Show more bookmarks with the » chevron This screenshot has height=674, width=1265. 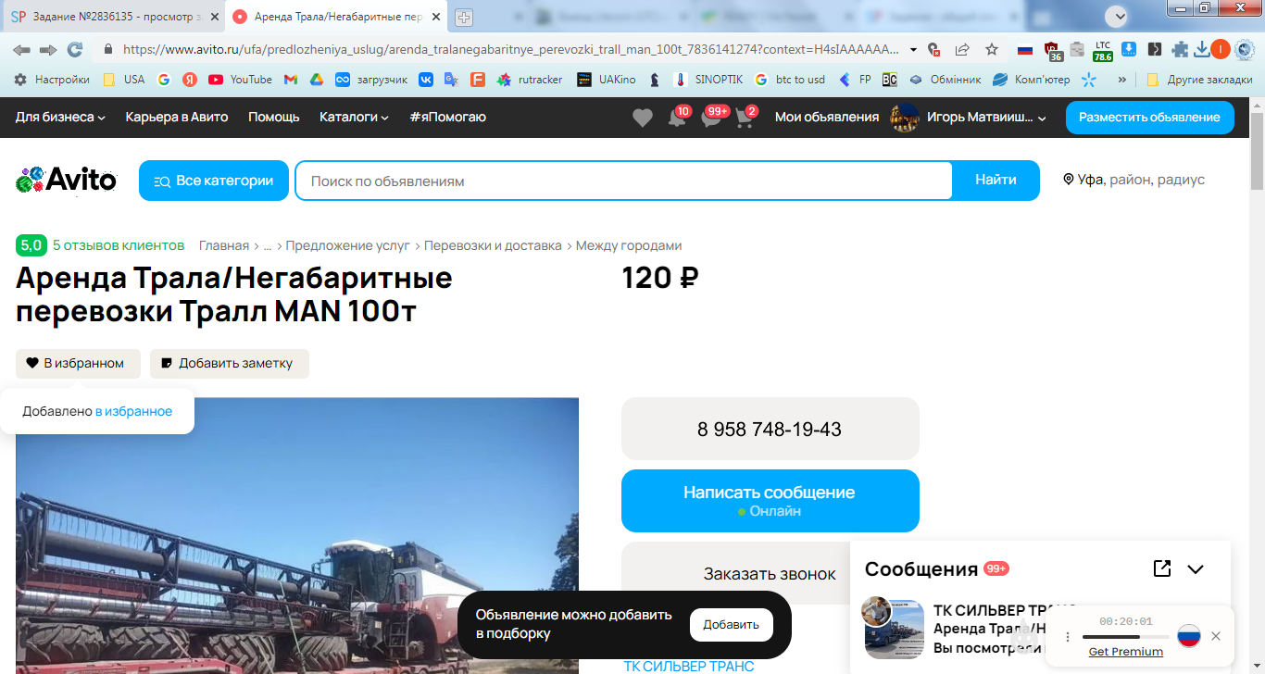coord(1122,80)
